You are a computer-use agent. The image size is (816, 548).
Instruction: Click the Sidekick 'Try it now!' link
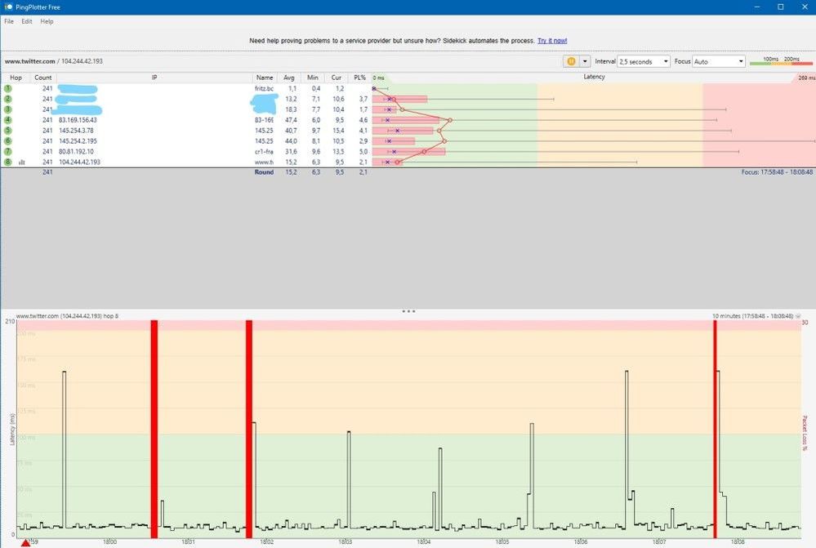[551, 40]
